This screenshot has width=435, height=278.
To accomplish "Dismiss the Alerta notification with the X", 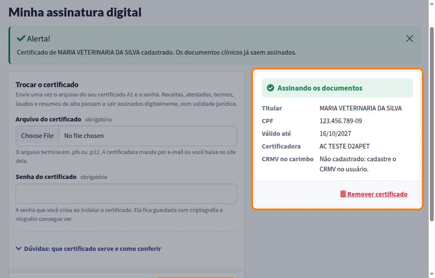I will tap(410, 39).
